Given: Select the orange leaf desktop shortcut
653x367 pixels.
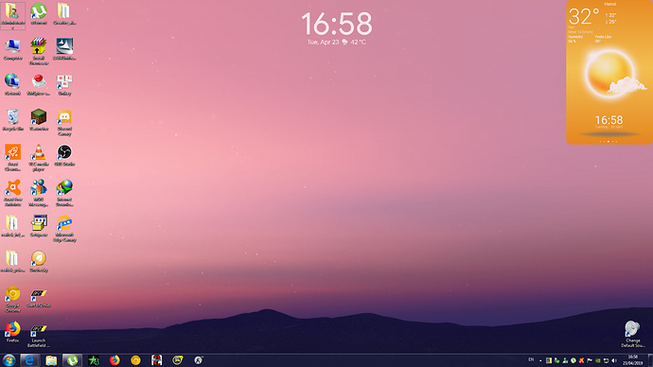Looking at the screenshot, I should click(38, 261).
